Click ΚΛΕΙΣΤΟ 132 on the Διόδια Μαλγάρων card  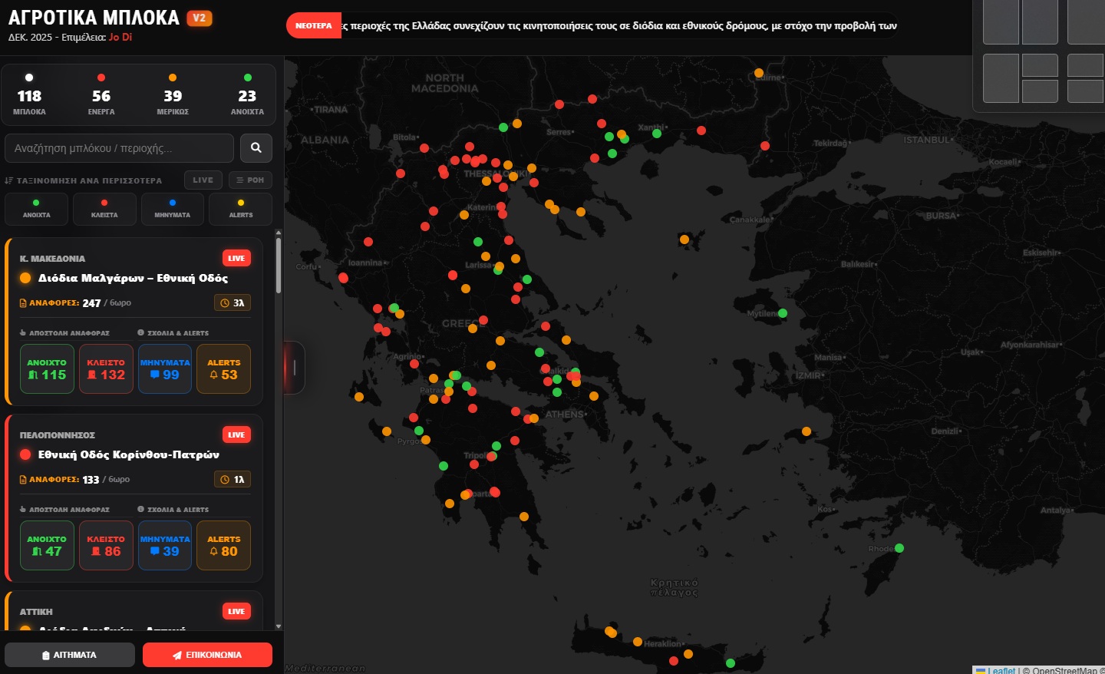tap(106, 369)
